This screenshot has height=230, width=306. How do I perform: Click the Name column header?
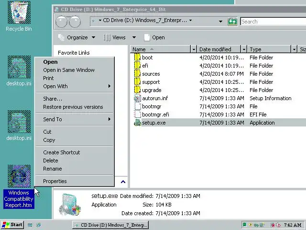tap(161, 49)
